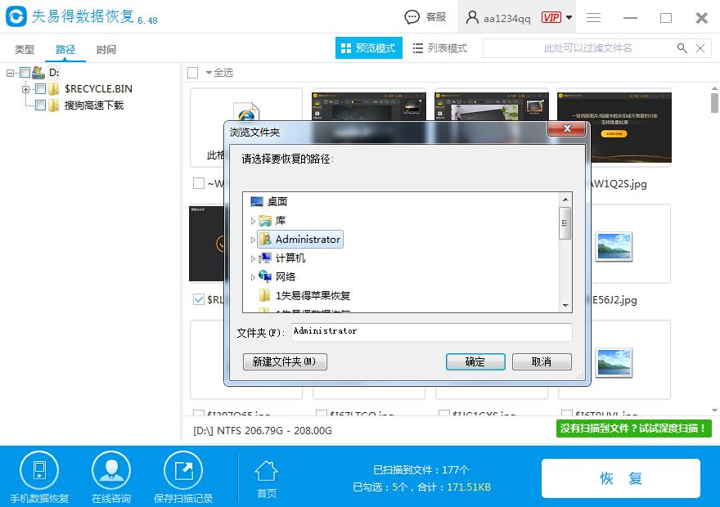Image resolution: width=720 pixels, height=507 pixels.
Task: Click scroll-down arrow in folder tree dialog
Action: pyautogui.click(x=565, y=305)
